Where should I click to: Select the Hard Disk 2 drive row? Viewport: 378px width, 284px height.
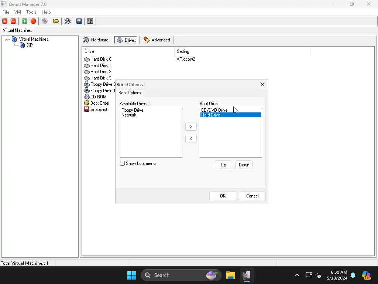(x=97, y=71)
